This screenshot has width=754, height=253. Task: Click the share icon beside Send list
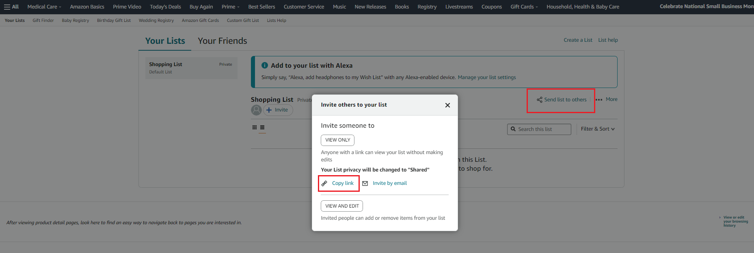[x=539, y=100]
